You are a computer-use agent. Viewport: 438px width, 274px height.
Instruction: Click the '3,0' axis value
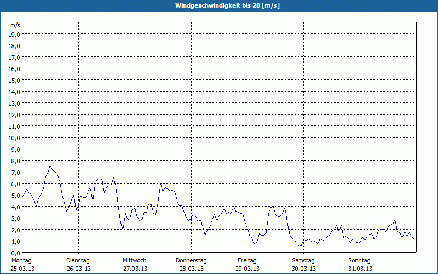coord(16,218)
